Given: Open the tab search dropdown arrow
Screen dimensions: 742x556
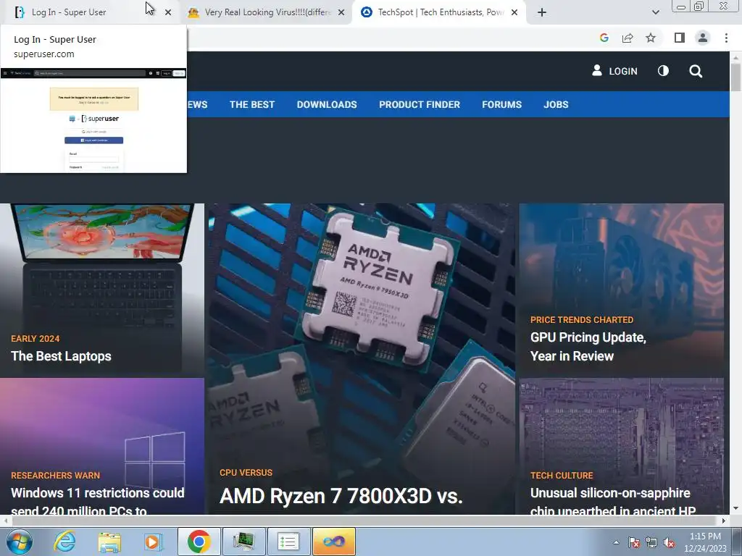Looking at the screenshot, I should coord(655,13).
